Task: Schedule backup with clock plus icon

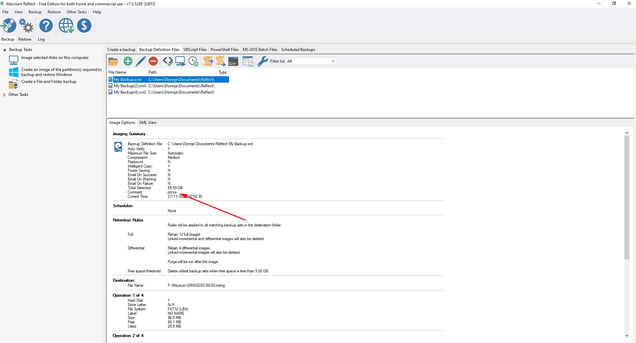Action: coord(193,61)
